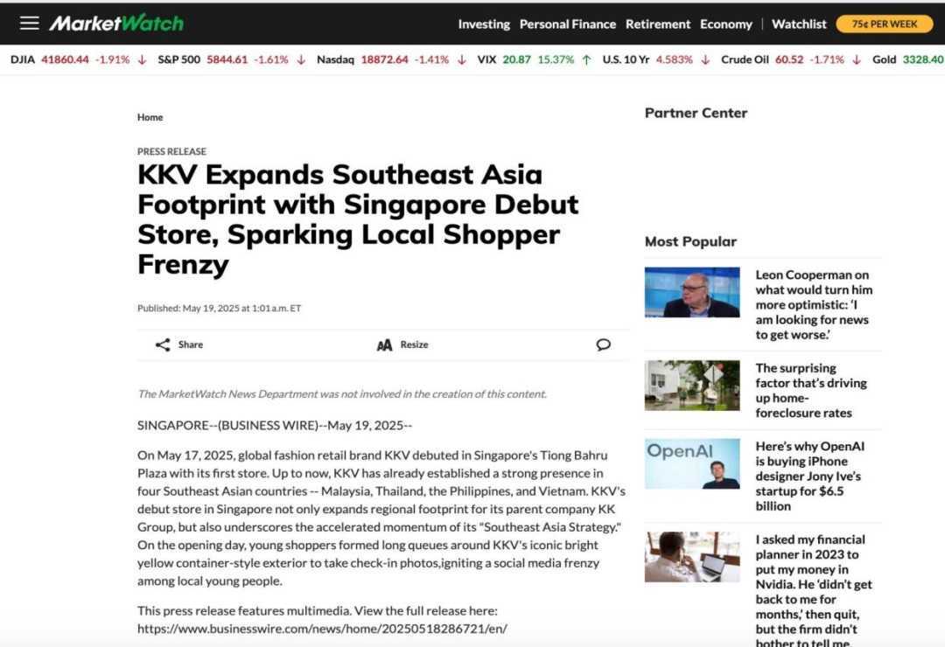Click the Resize text icon
The image size is (945, 647).
coord(384,345)
